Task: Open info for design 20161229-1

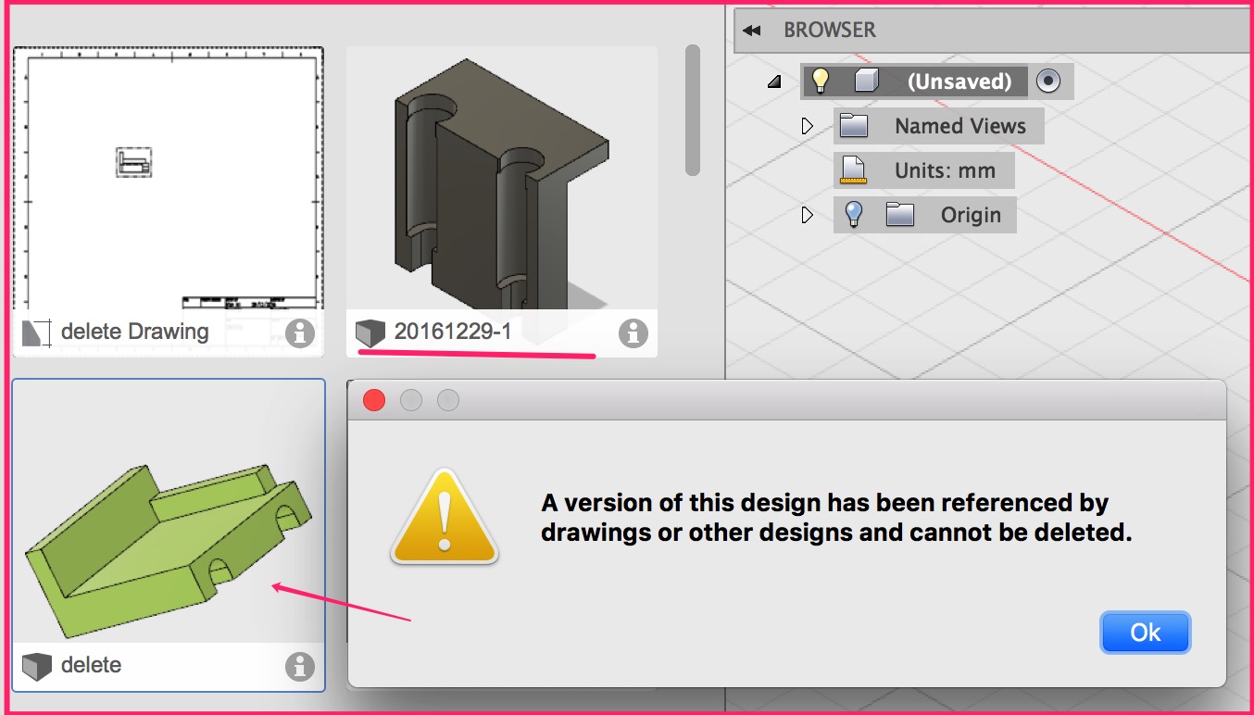Action: (633, 334)
